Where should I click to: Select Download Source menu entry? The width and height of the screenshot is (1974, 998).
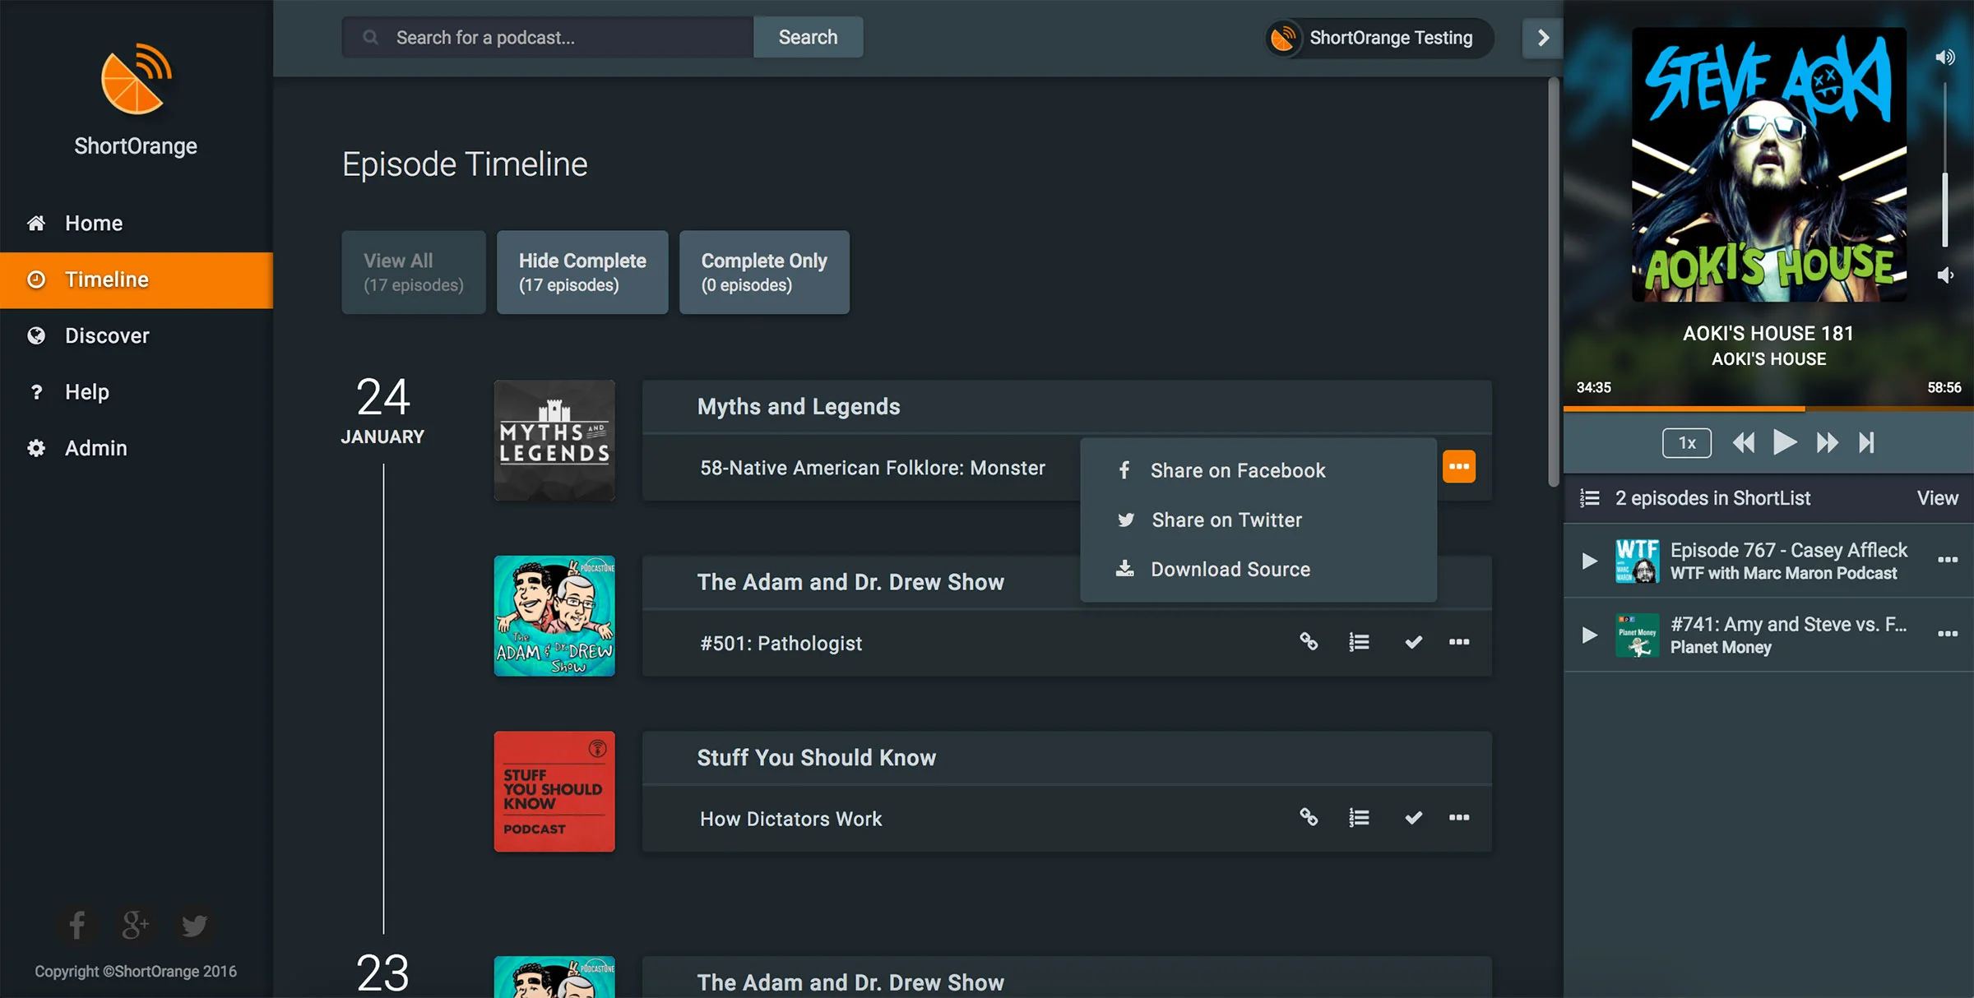[1230, 569]
